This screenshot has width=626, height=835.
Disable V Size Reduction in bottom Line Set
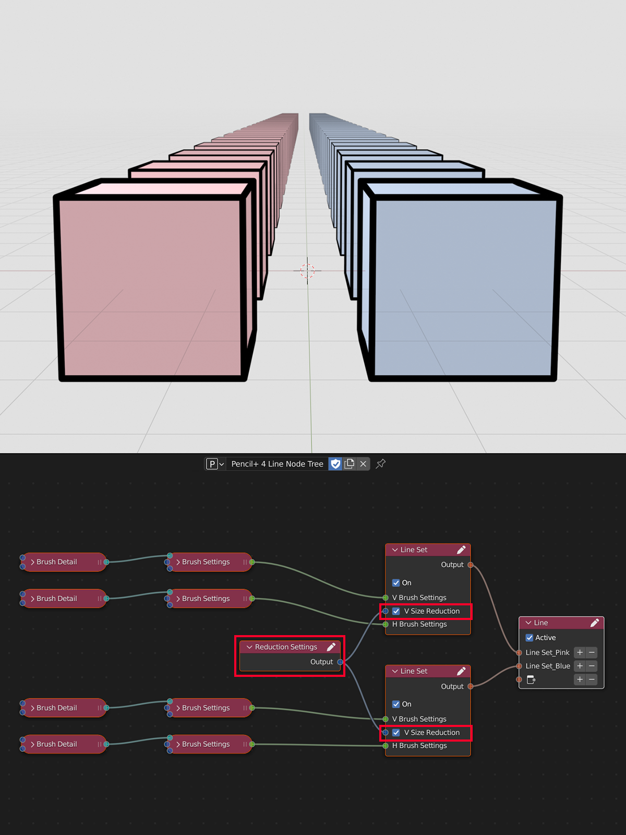(x=396, y=733)
